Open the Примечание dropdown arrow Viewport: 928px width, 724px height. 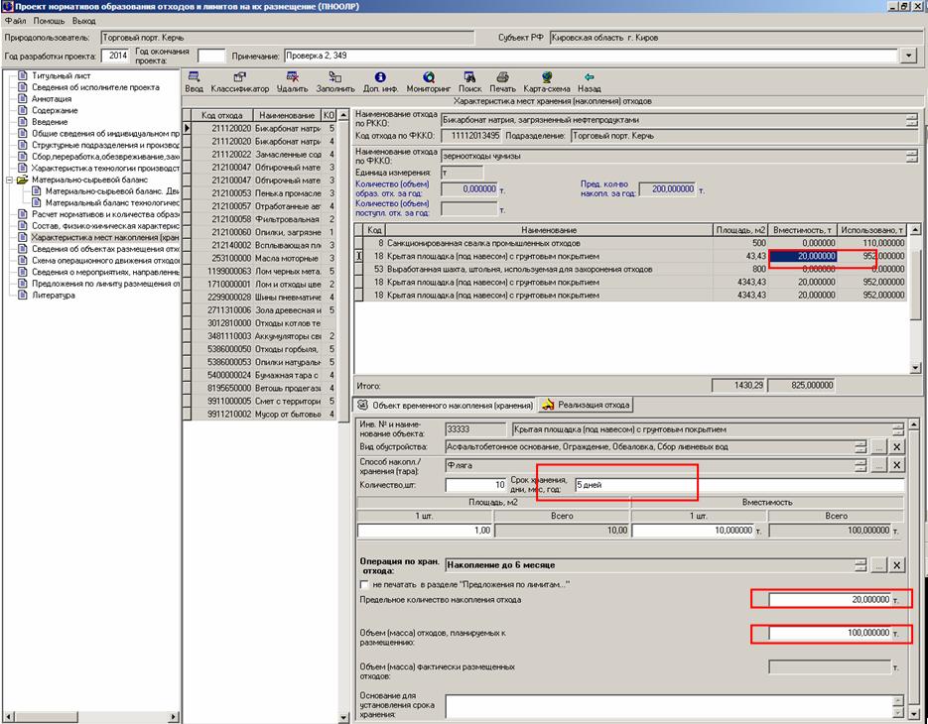[x=908, y=56]
